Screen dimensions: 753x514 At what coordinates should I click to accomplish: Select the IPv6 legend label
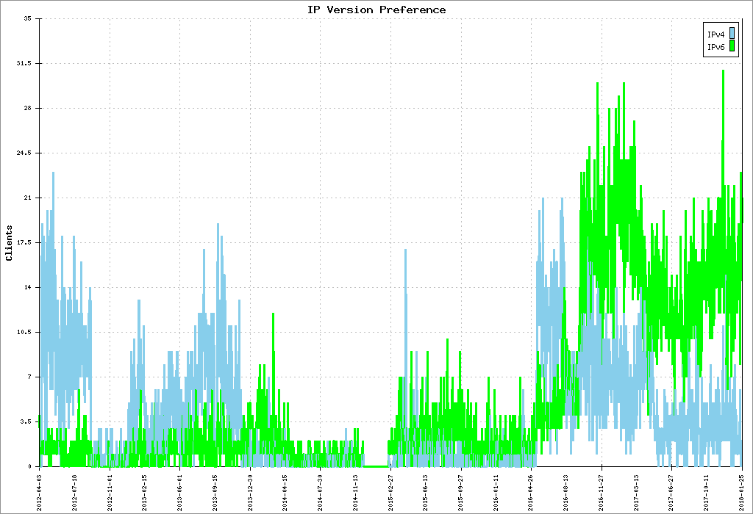(715, 48)
